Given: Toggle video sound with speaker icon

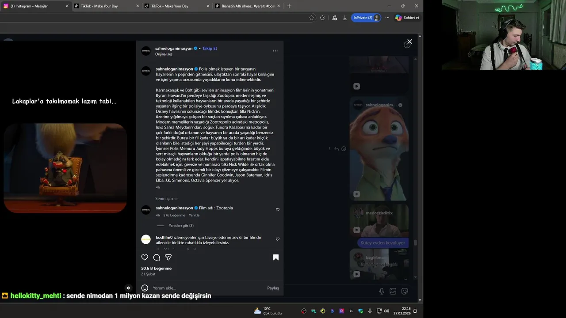Looking at the screenshot, I should (x=128, y=288).
